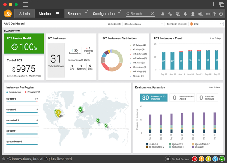Click the full screen brackets icon
The width and height of the screenshot is (227, 163).
pyautogui.click(x=168, y=159)
